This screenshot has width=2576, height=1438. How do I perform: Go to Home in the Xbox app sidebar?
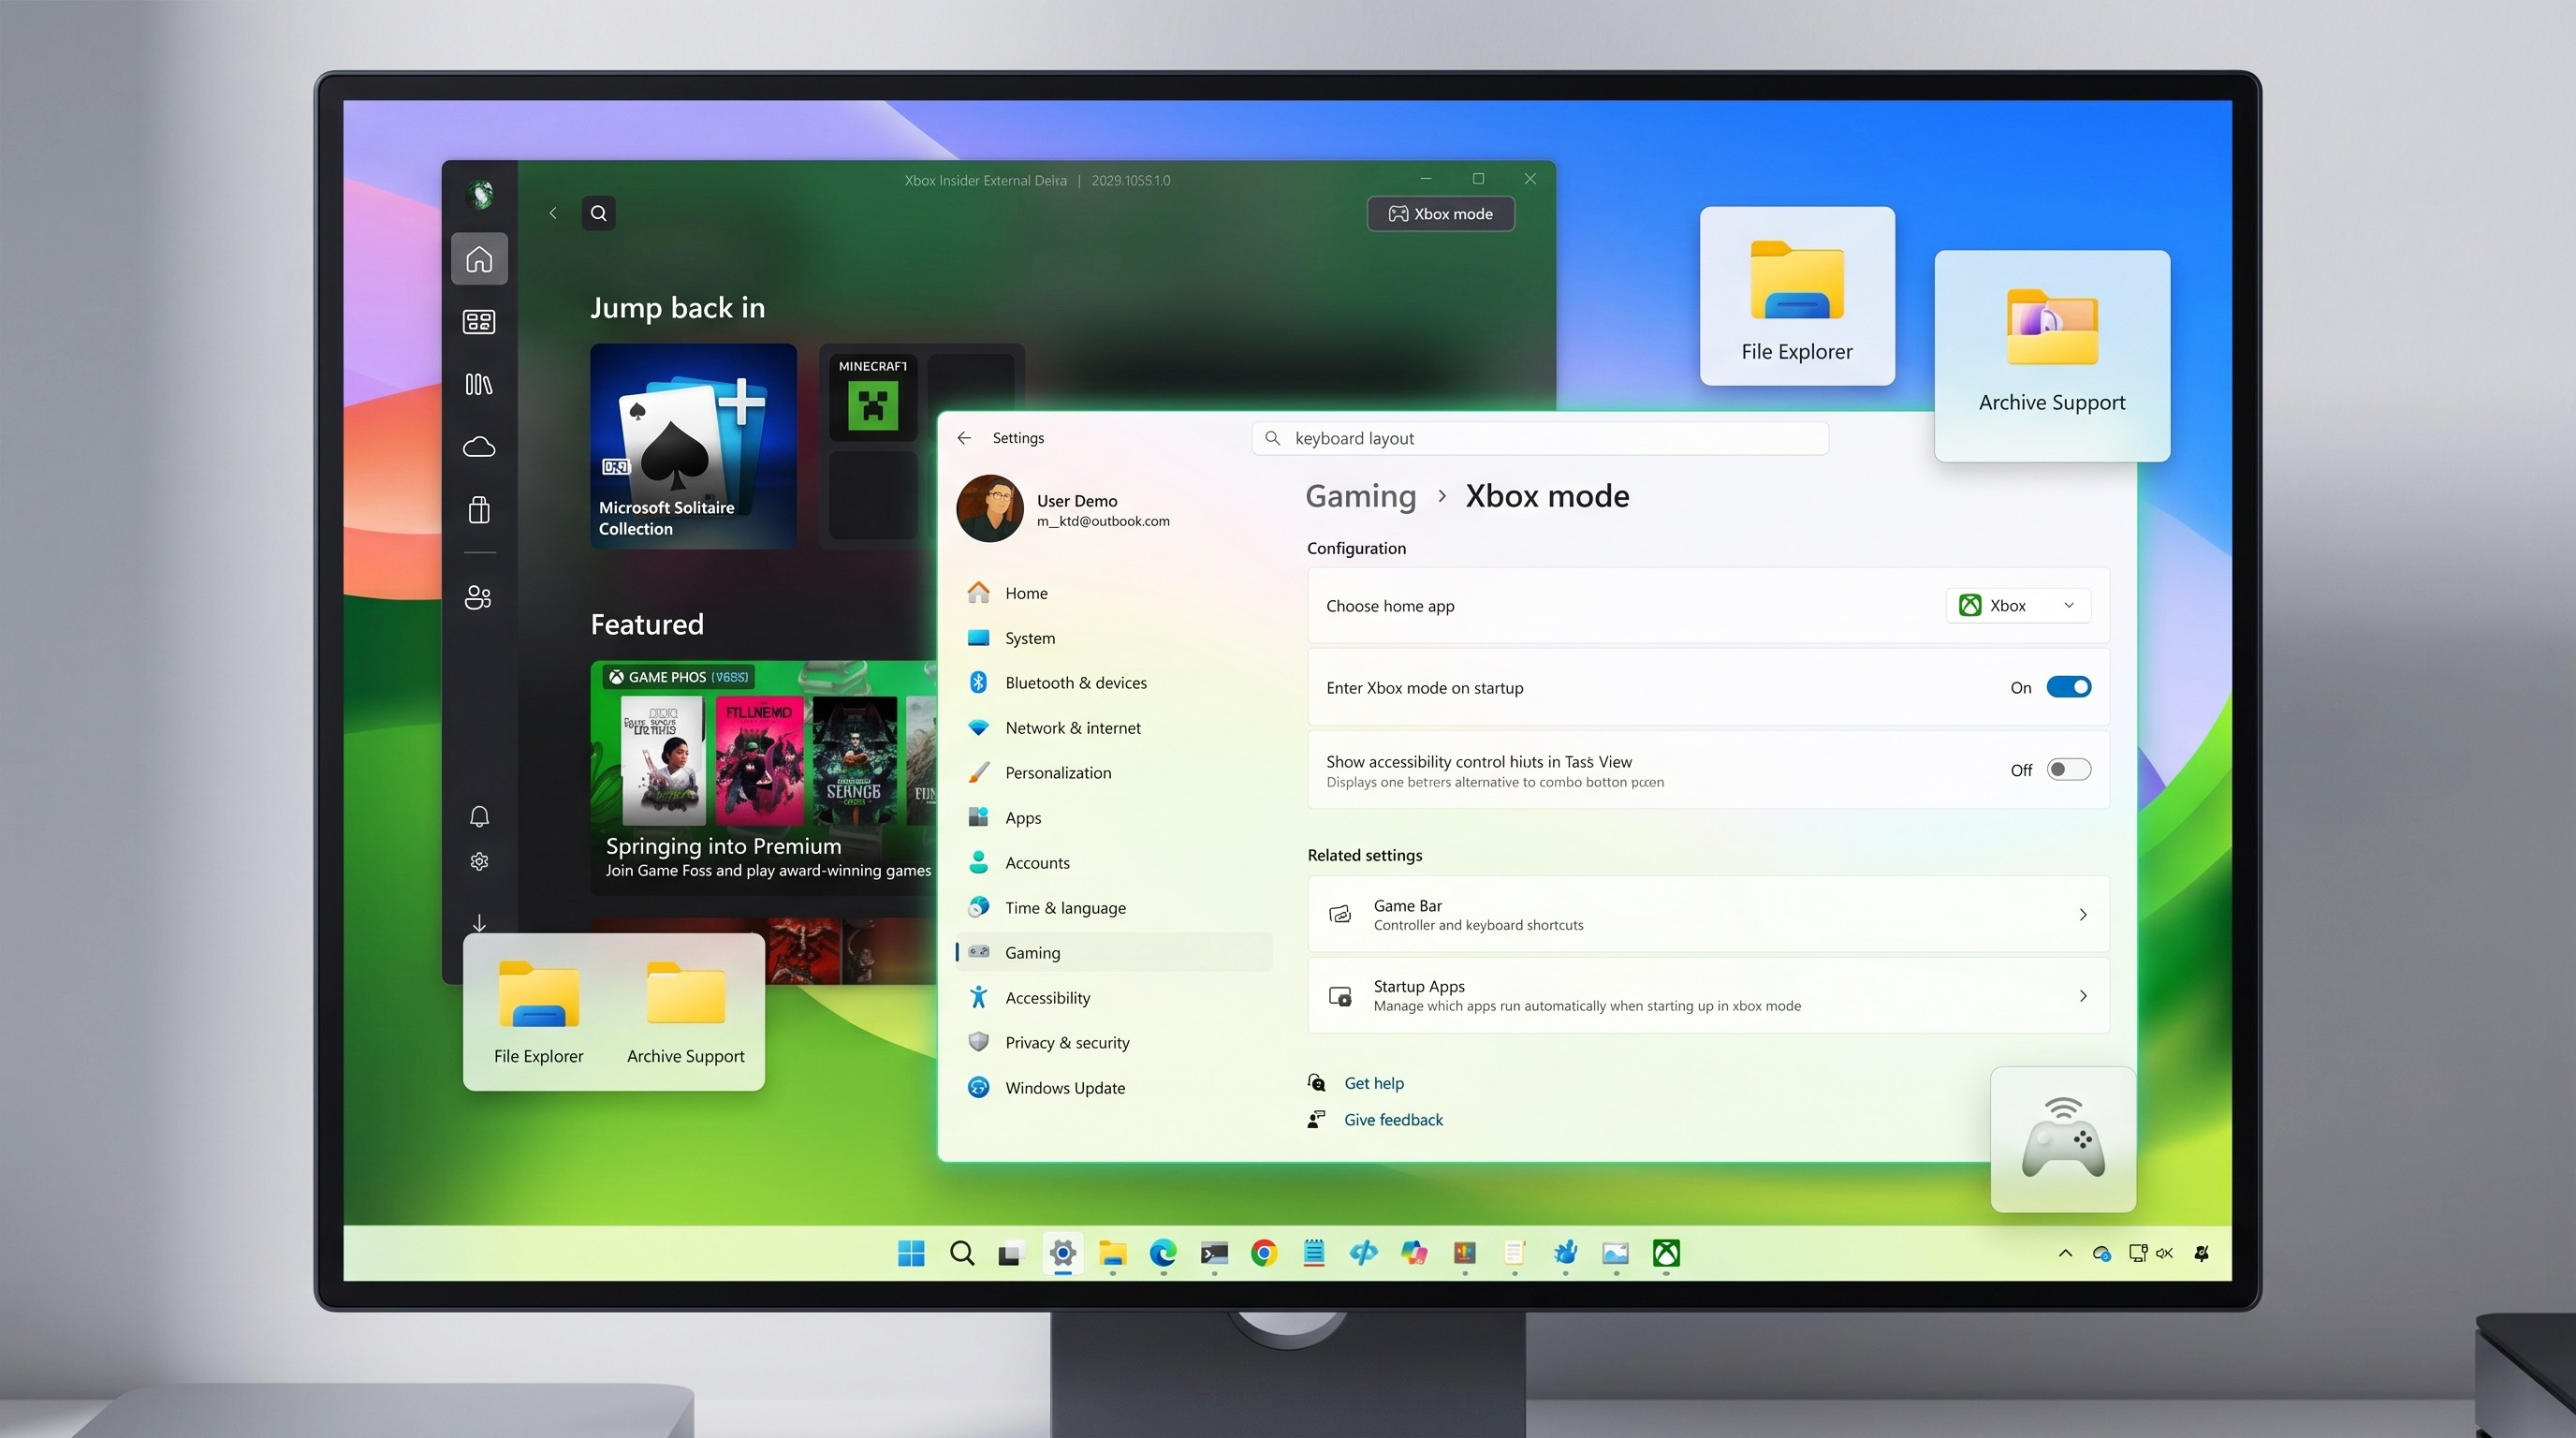click(x=479, y=259)
